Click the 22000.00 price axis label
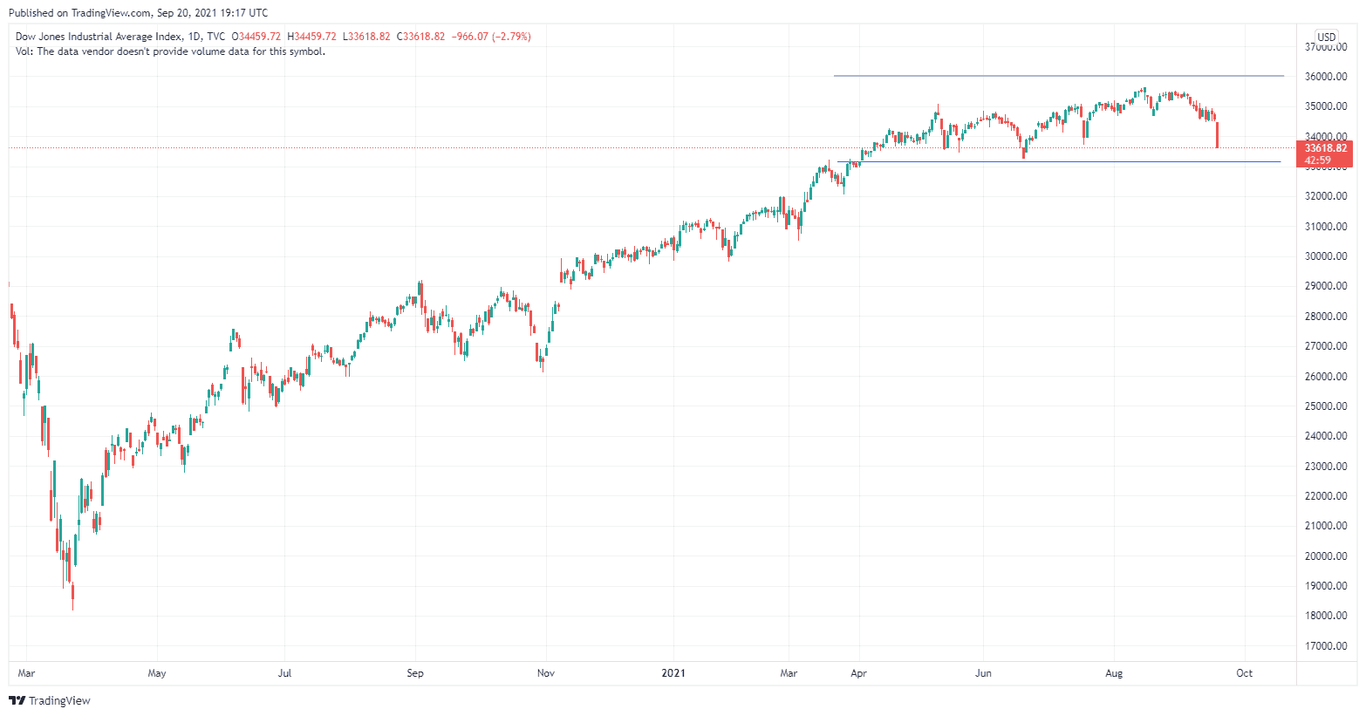 pos(1326,496)
